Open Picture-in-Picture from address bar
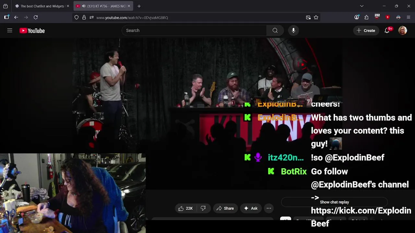Screen dimensions: 415x233 coord(308,17)
